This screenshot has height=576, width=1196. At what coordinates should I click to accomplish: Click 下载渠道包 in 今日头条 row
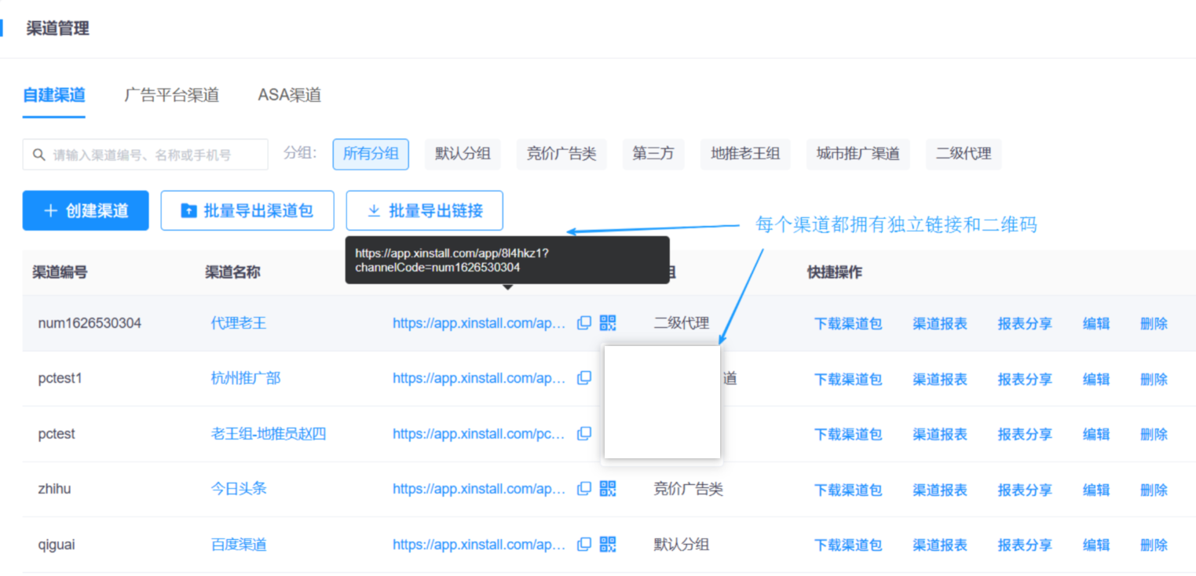tap(848, 490)
